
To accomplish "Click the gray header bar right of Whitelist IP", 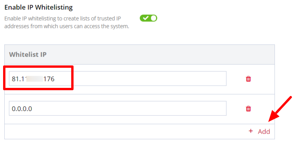I will (x=161, y=55).
